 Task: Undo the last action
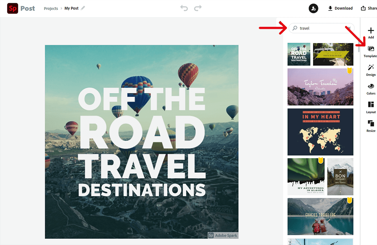point(184,8)
